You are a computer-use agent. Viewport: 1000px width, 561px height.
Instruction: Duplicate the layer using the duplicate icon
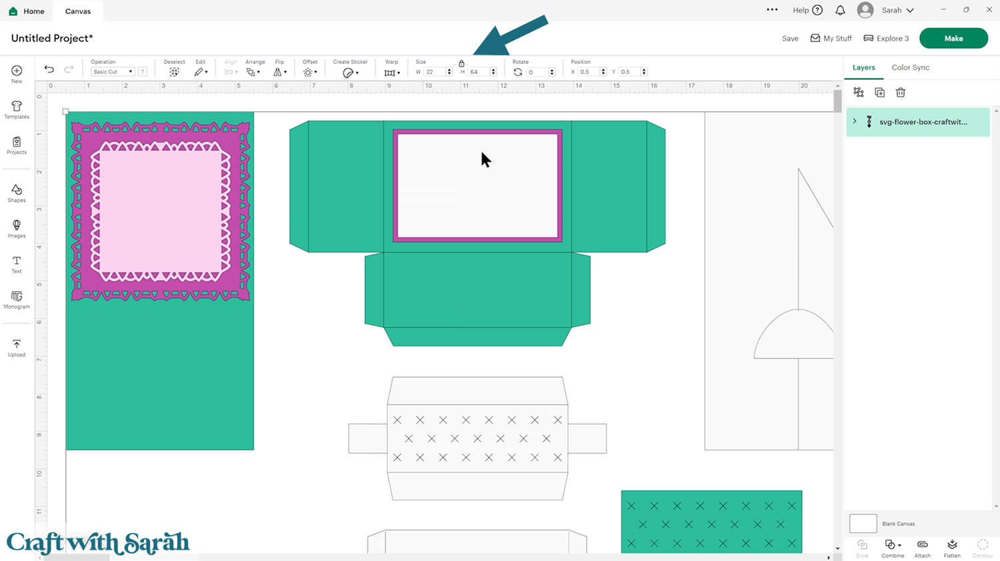[879, 93]
